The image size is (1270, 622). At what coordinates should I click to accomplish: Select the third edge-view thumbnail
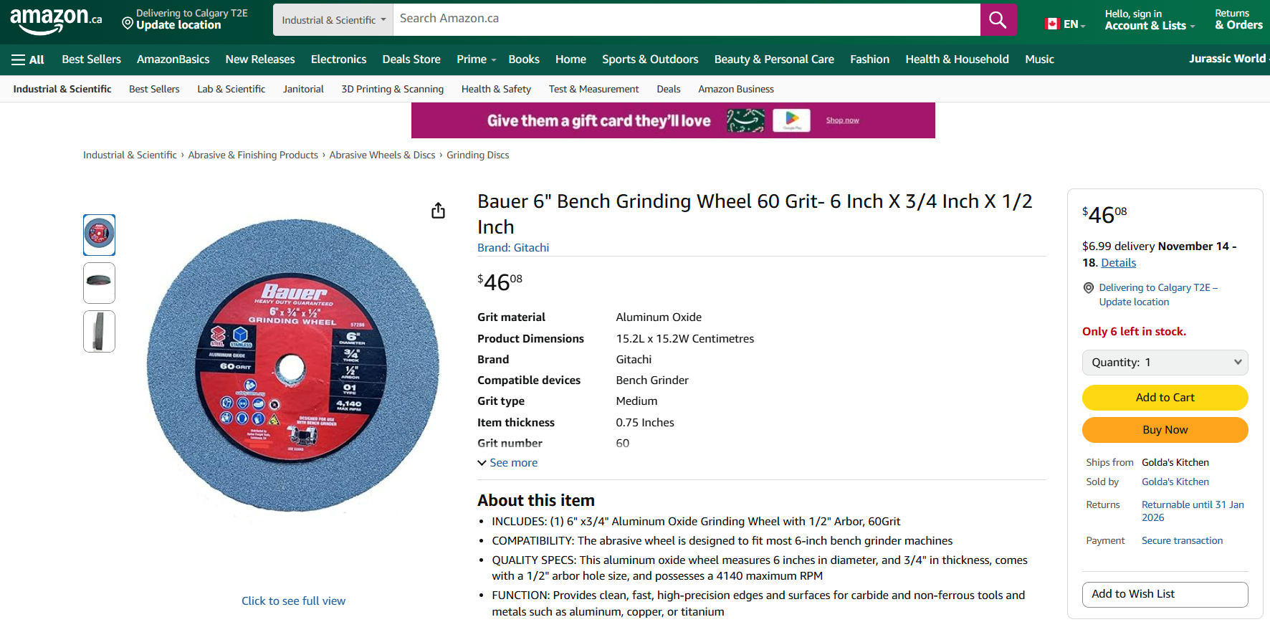click(99, 331)
